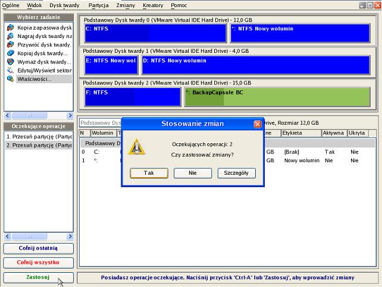Select the Edytuj/Wyświetl sektor task
Viewport: 382px width, 287px height.
click(x=45, y=71)
